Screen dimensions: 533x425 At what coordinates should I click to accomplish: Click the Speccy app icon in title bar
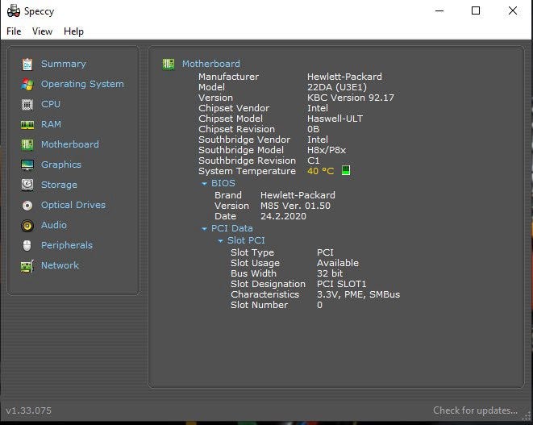(x=14, y=11)
